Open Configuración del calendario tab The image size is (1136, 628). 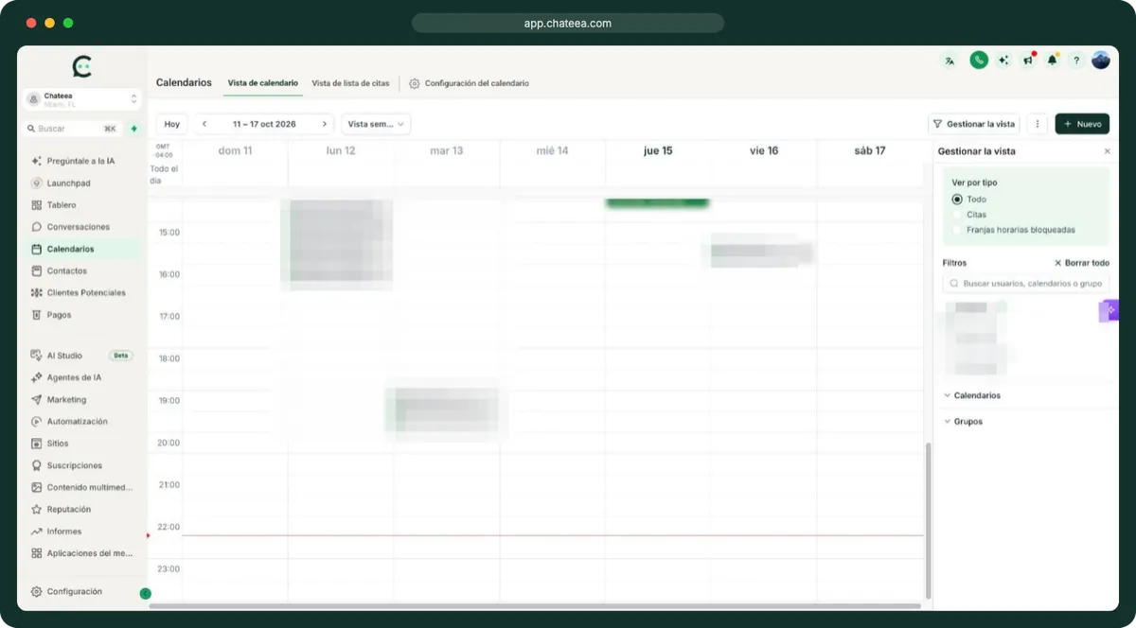click(x=470, y=83)
